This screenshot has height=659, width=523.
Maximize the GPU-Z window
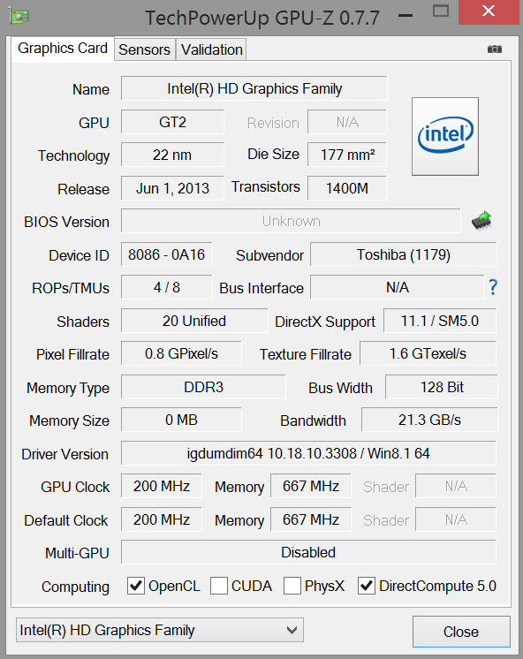click(x=441, y=11)
